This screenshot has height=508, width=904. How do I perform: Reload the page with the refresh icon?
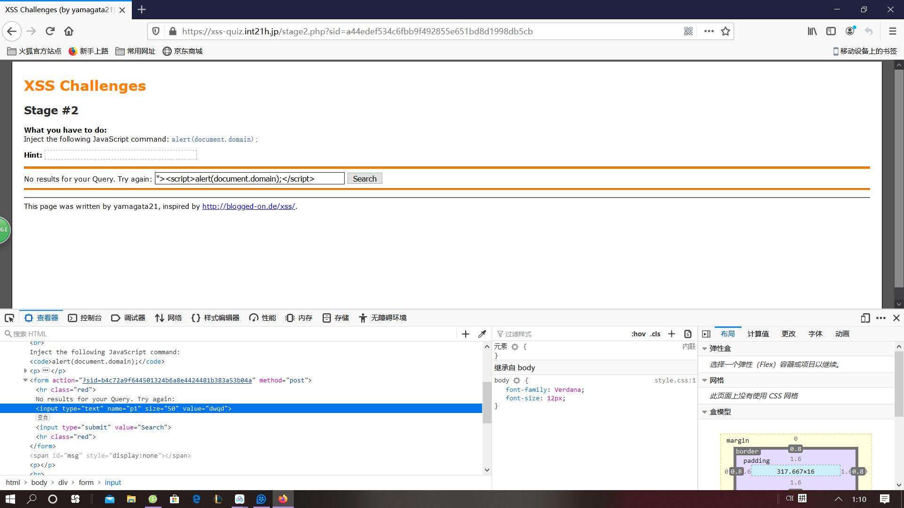tap(50, 32)
